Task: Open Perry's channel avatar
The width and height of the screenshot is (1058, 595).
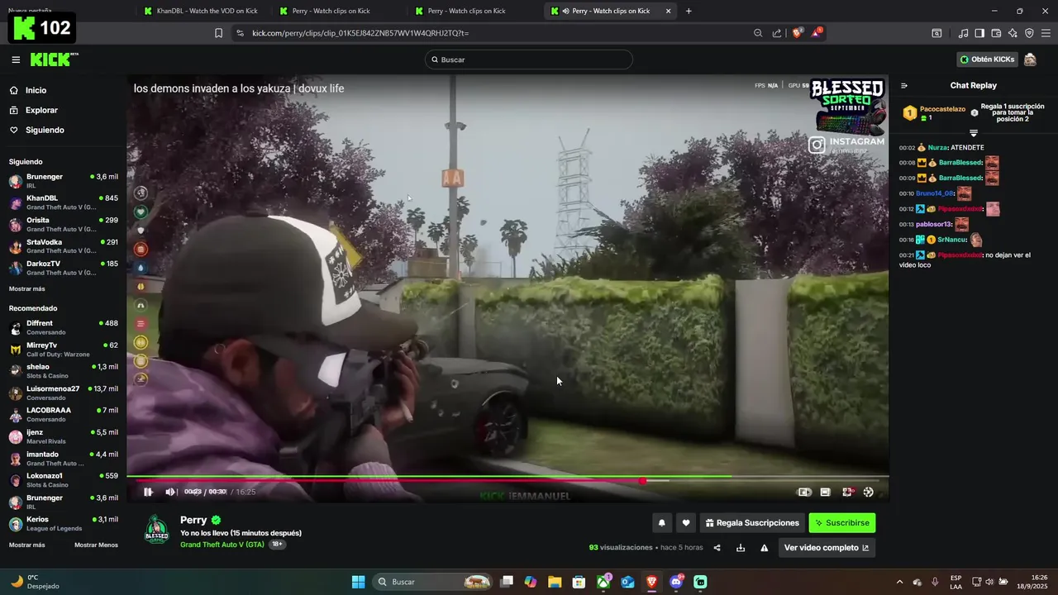Action: click(x=156, y=530)
